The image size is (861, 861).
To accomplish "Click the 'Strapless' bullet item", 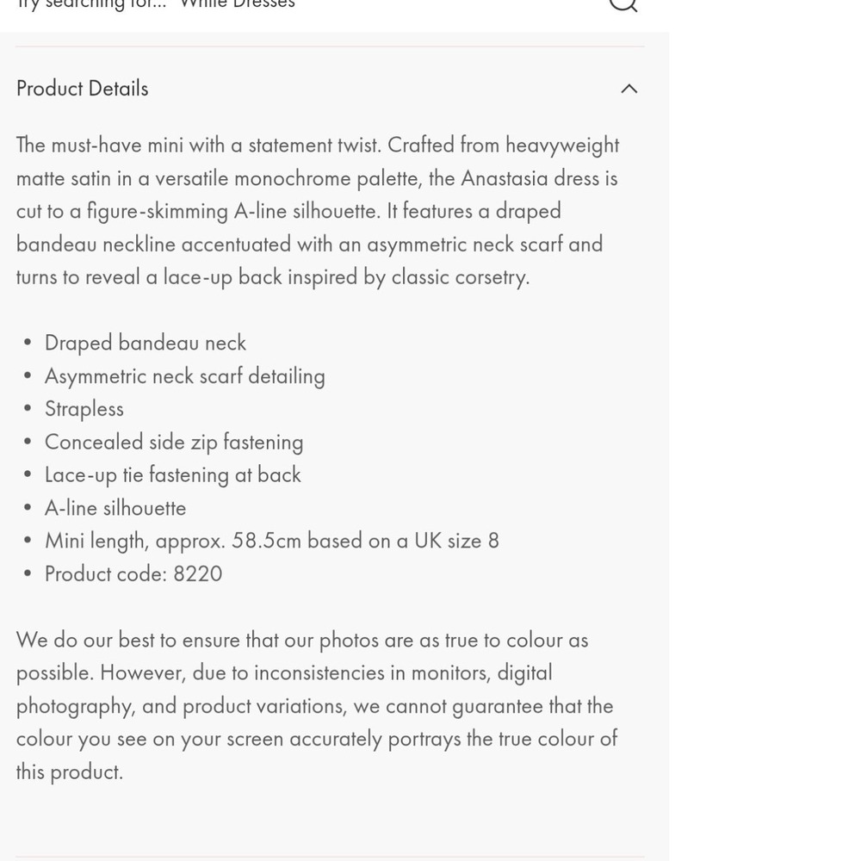I will pyautogui.click(x=84, y=409).
